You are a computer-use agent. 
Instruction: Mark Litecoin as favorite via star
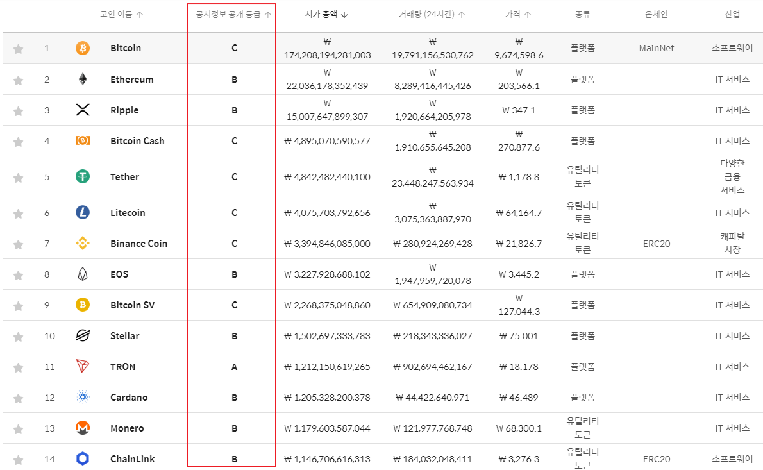click(x=18, y=214)
